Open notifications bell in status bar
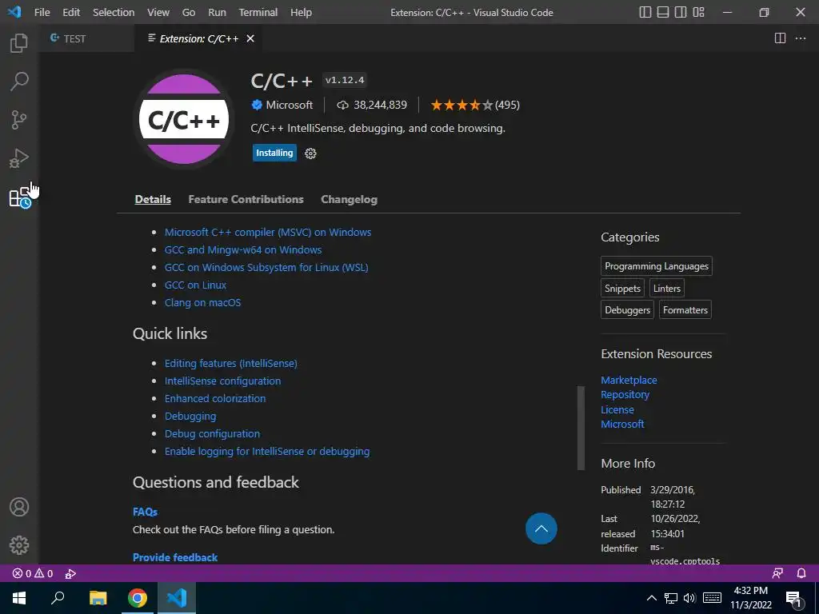The image size is (819, 614). pyautogui.click(x=801, y=573)
